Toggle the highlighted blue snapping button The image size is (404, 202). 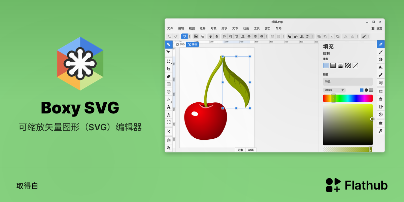184,36
